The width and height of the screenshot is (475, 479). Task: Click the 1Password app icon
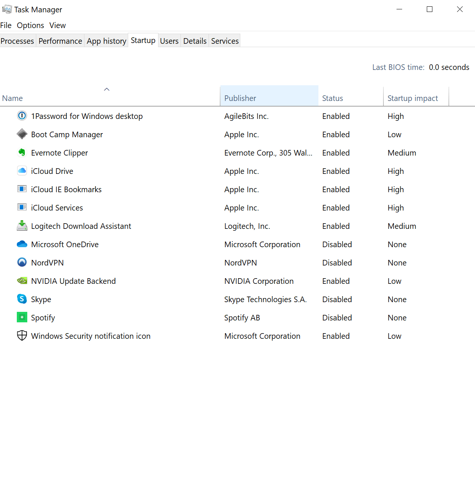point(22,116)
